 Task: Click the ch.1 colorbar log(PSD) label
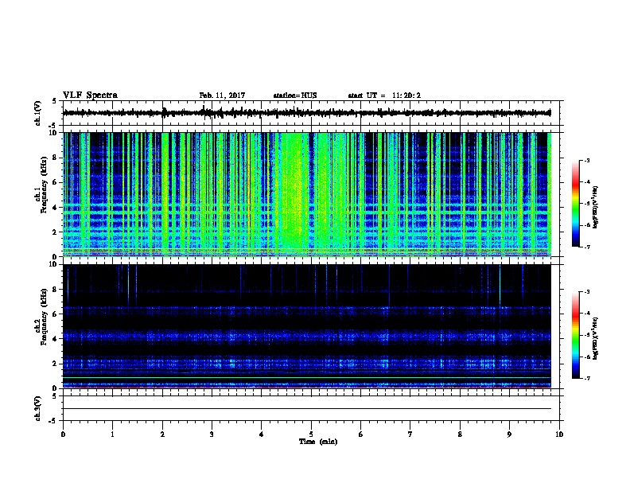[595, 207]
